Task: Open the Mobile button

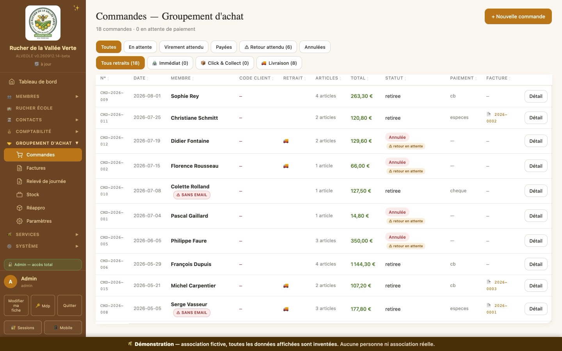Action: pyautogui.click(x=63, y=328)
